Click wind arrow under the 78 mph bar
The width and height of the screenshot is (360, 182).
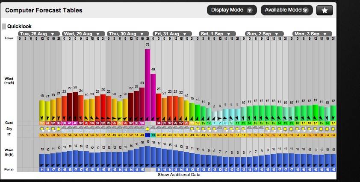click(x=148, y=117)
